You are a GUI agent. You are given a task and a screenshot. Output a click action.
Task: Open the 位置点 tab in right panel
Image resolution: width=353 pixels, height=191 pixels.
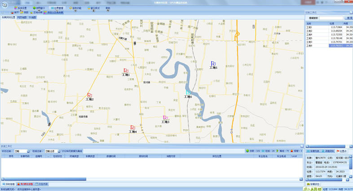coord(342,151)
